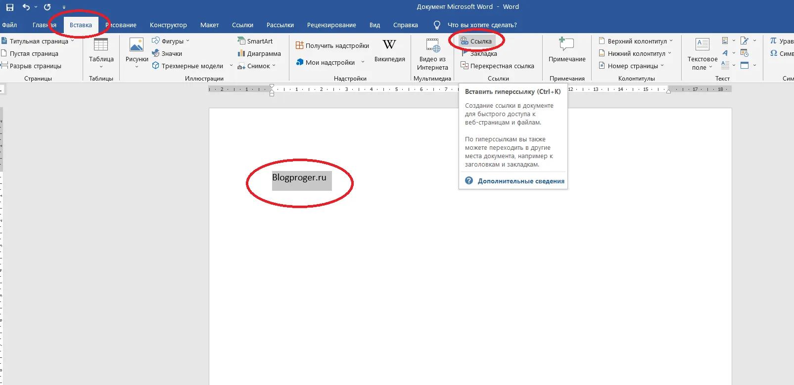Insert icons using Значки
The height and width of the screenshot is (385, 794).
tap(167, 53)
